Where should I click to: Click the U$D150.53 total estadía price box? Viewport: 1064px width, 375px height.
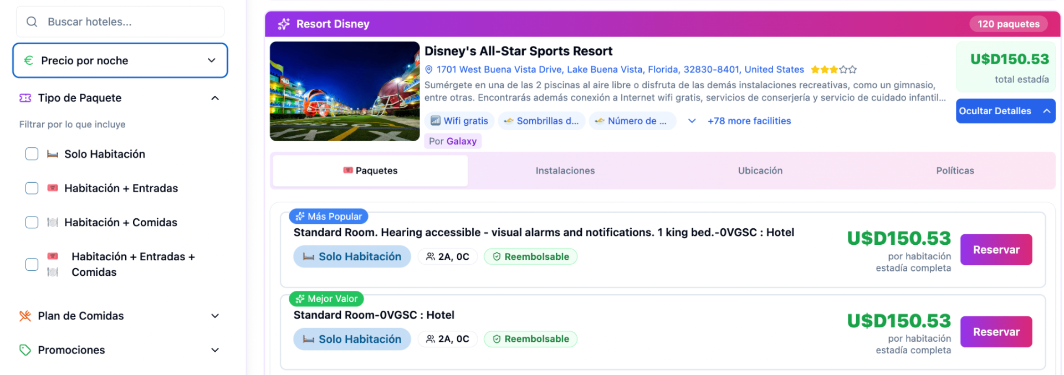(1006, 66)
